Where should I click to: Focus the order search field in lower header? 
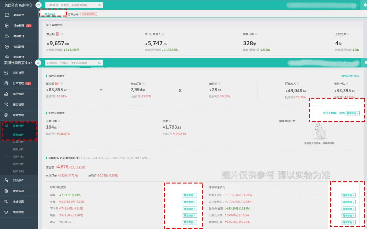pyautogui.click(x=71, y=63)
